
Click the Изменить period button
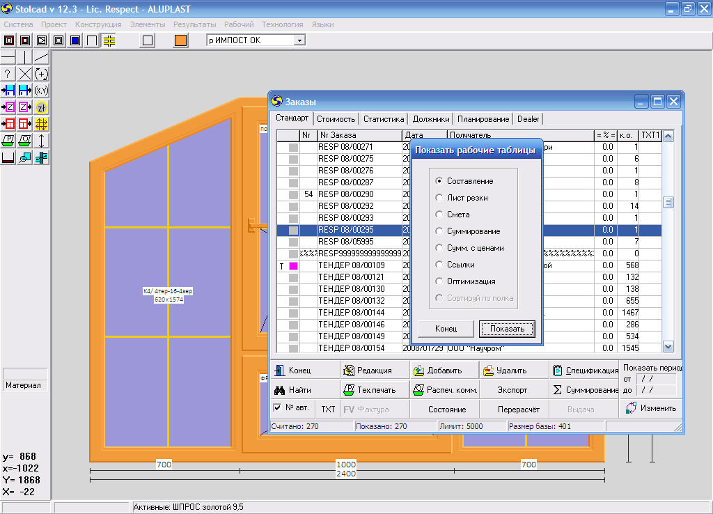(651, 408)
